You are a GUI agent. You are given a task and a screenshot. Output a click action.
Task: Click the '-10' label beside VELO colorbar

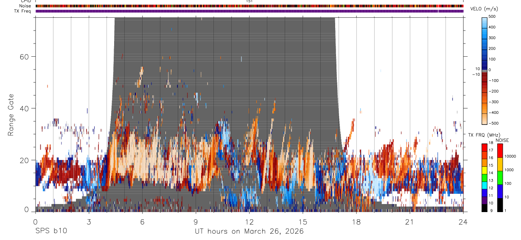[x=476, y=74]
